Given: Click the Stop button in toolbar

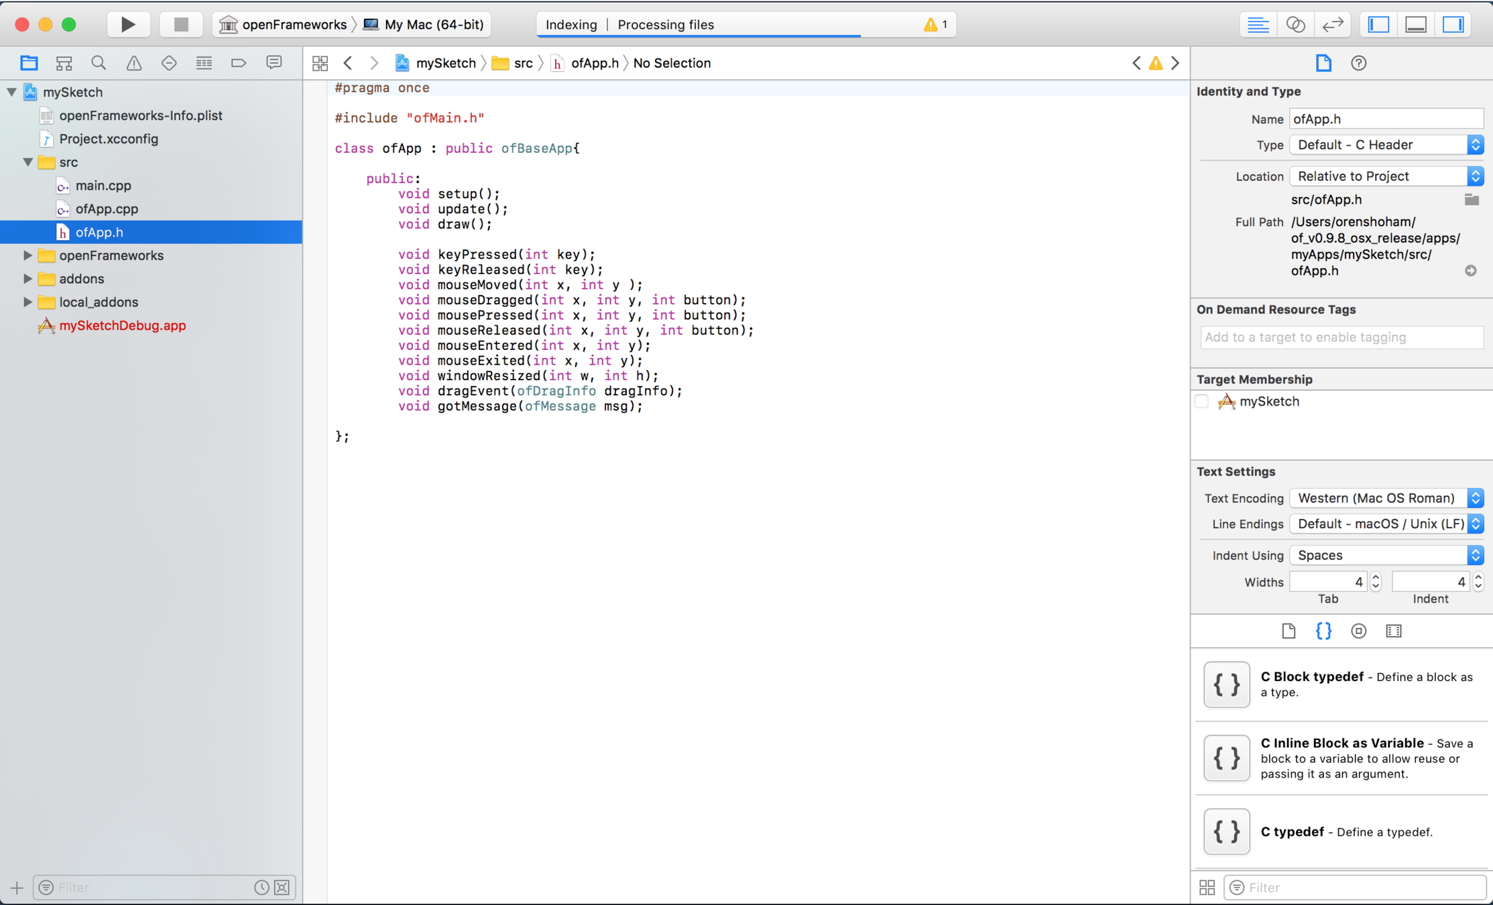Looking at the screenshot, I should [180, 25].
